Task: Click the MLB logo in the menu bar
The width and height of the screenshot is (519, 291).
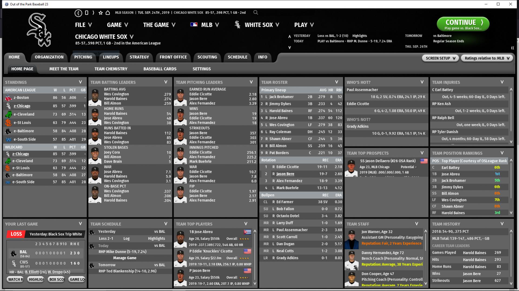Action: point(194,25)
